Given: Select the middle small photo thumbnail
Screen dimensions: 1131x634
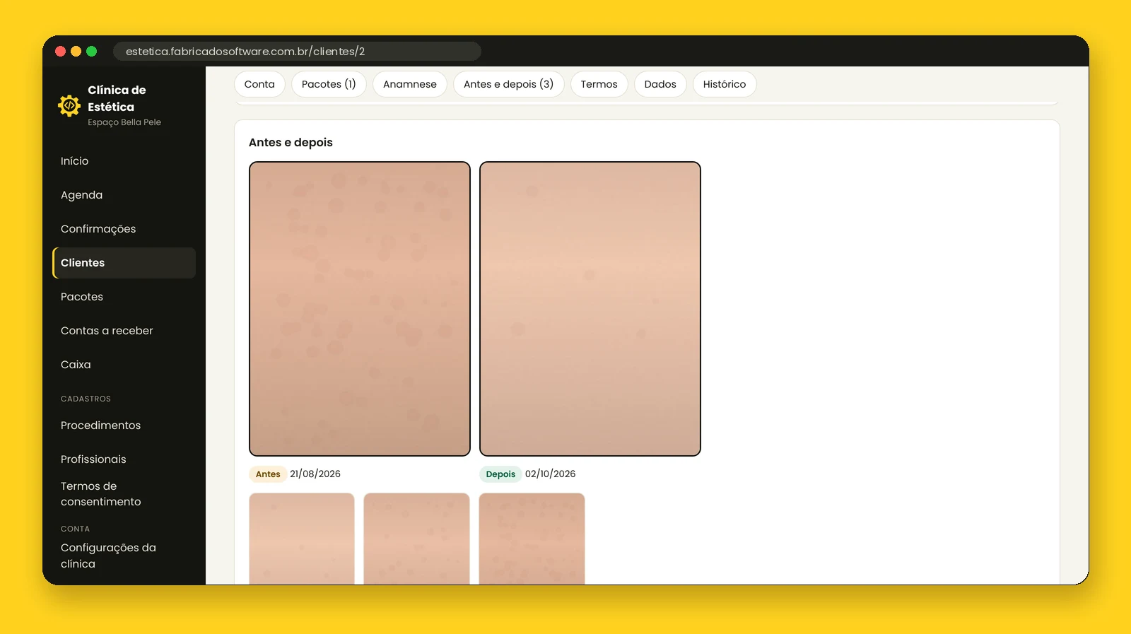Looking at the screenshot, I should click(x=416, y=539).
